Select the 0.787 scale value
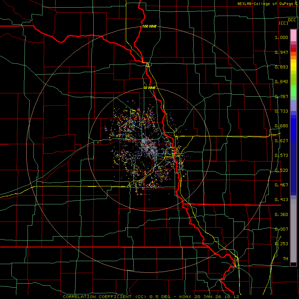 click(x=281, y=96)
